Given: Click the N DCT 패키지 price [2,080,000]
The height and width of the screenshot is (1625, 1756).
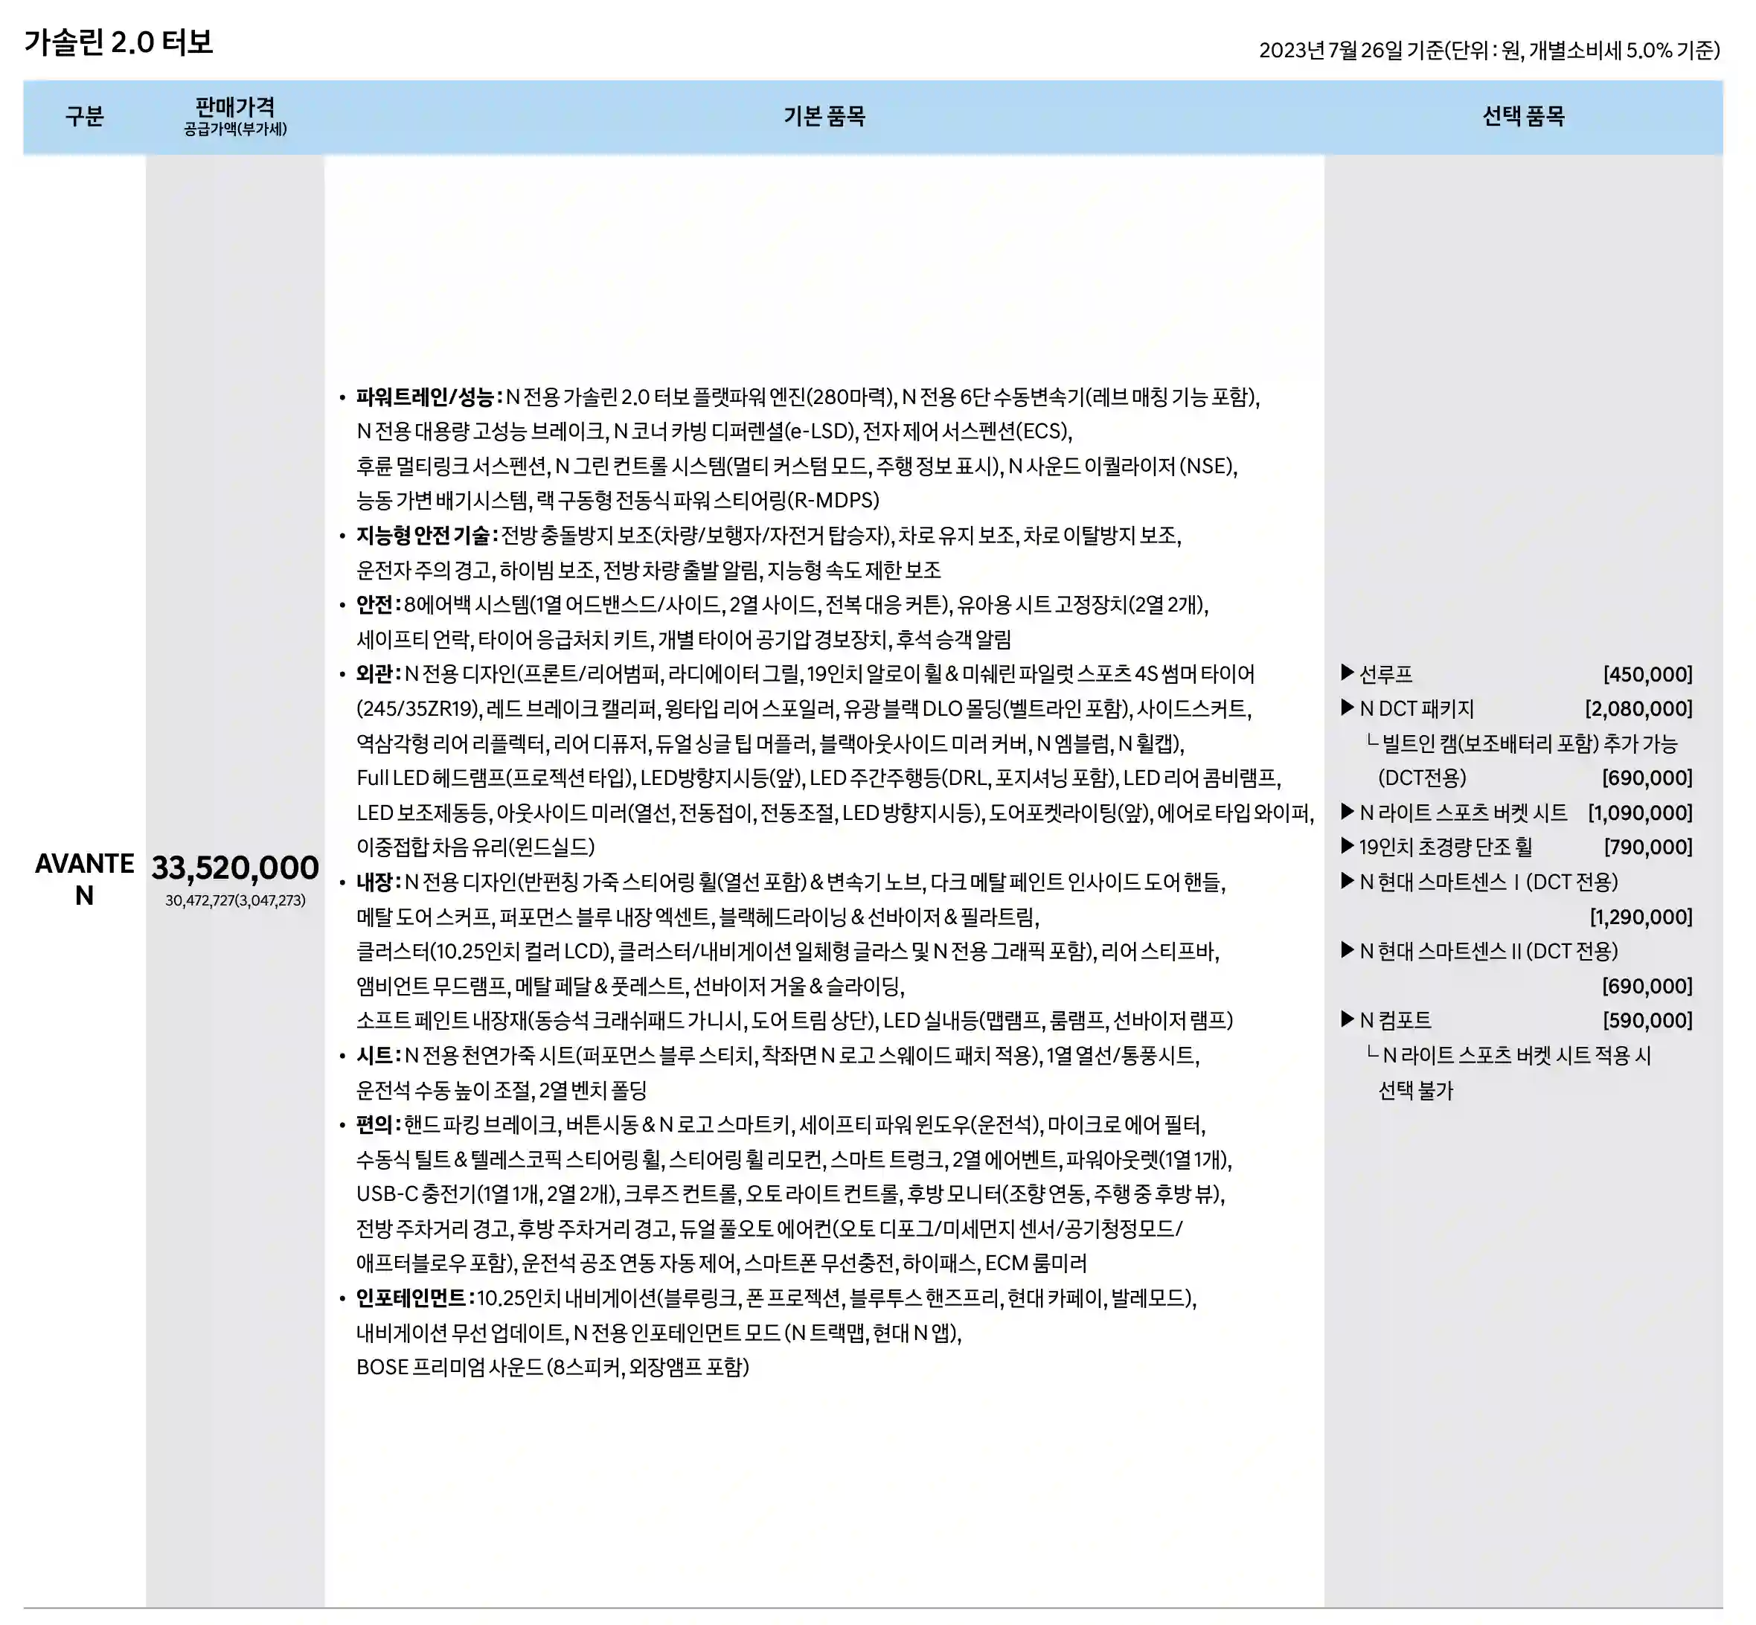Looking at the screenshot, I should coord(1638,709).
